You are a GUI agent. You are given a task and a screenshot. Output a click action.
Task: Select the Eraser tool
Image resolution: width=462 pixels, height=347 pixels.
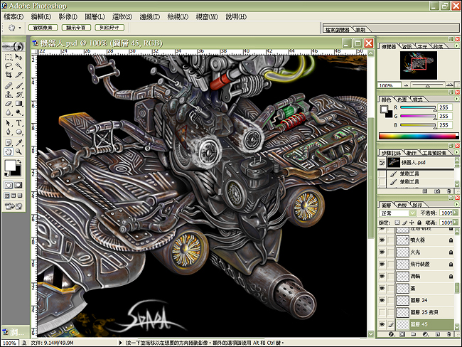pos(9,104)
